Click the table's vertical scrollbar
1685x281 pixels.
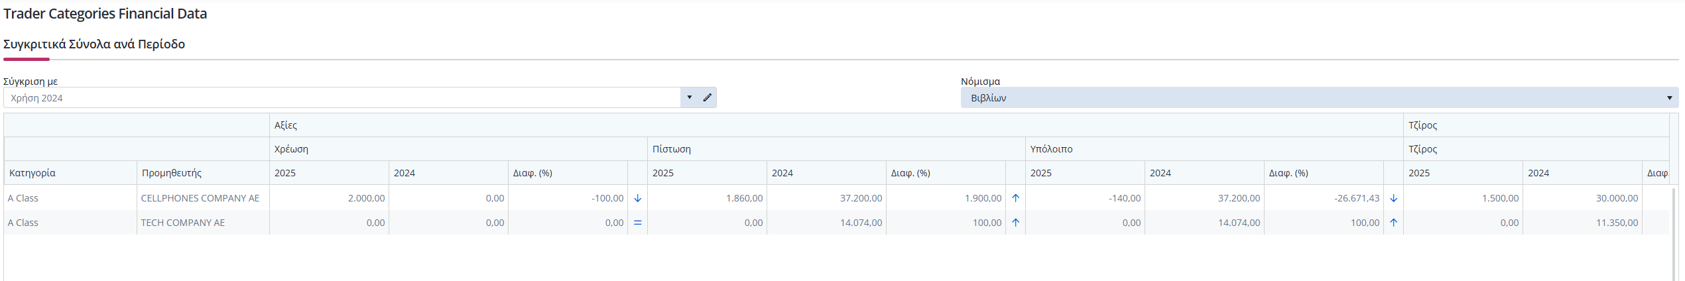[1674, 233]
